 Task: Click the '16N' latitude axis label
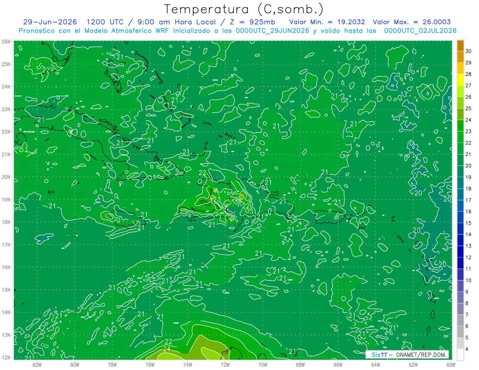(x=6, y=267)
